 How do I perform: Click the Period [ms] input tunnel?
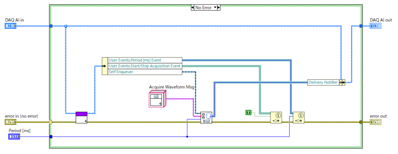pos(51,137)
